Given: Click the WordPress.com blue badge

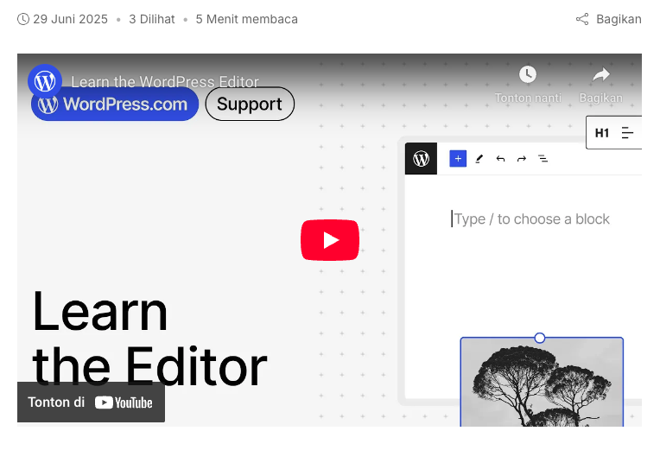Looking at the screenshot, I should (x=115, y=104).
